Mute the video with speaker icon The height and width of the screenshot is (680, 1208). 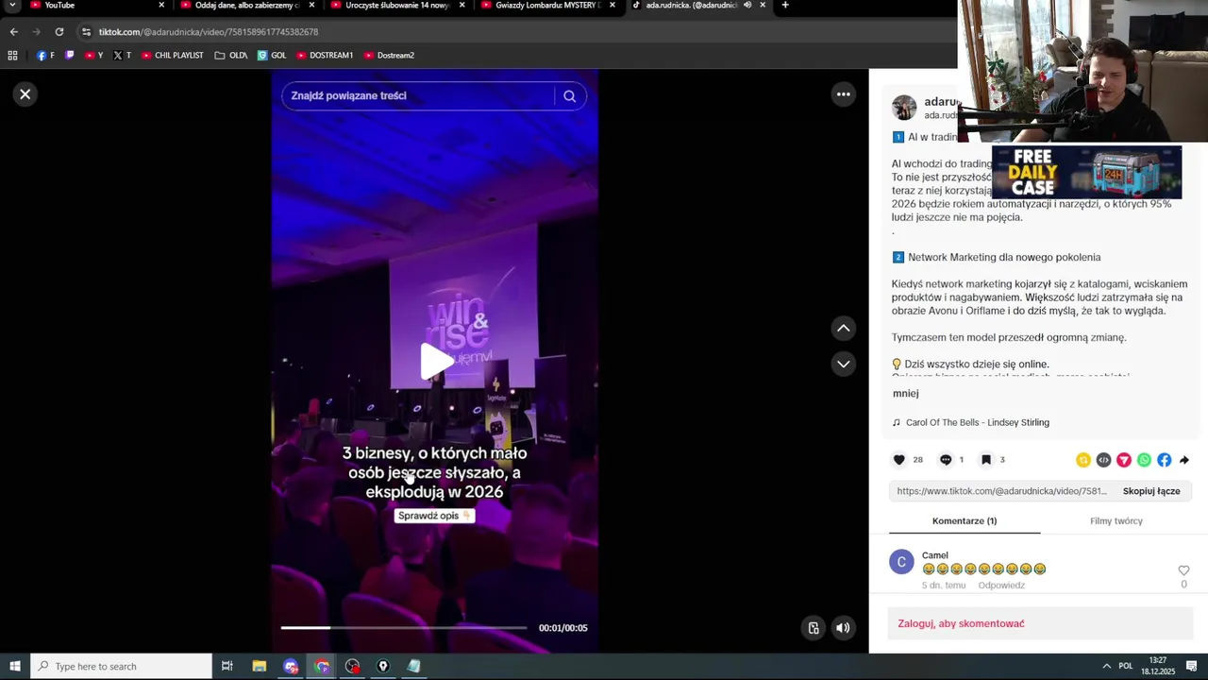843,628
